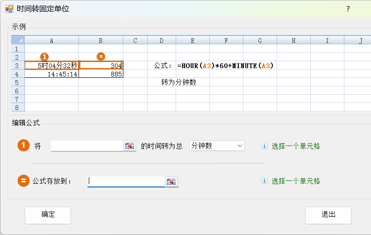Click the info icon beside the formula destination hint
This screenshot has height=235, width=371.
point(264,181)
